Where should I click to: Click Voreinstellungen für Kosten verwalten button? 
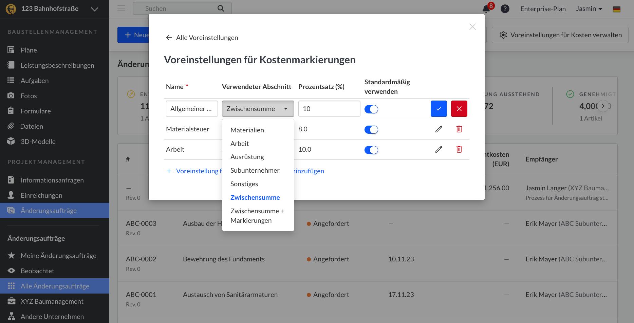click(560, 35)
